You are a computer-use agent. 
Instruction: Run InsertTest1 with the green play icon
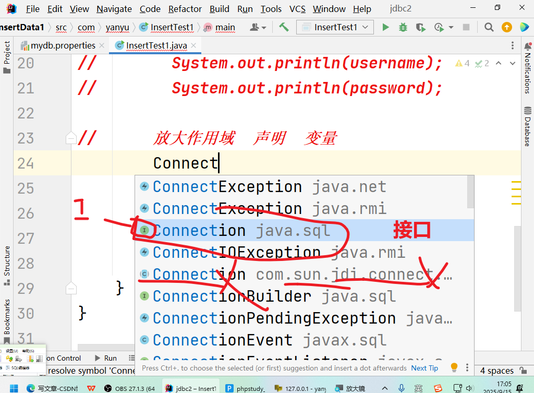point(385,27)
